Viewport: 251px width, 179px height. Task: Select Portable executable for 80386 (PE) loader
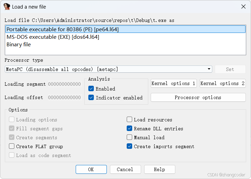[126, 29]
